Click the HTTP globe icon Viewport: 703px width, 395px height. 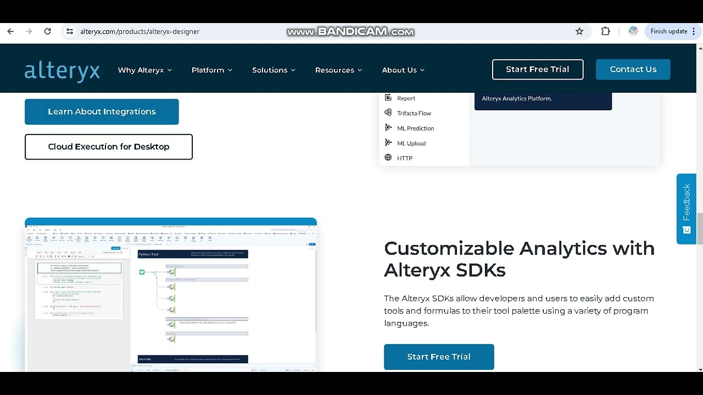pos(388,157)
